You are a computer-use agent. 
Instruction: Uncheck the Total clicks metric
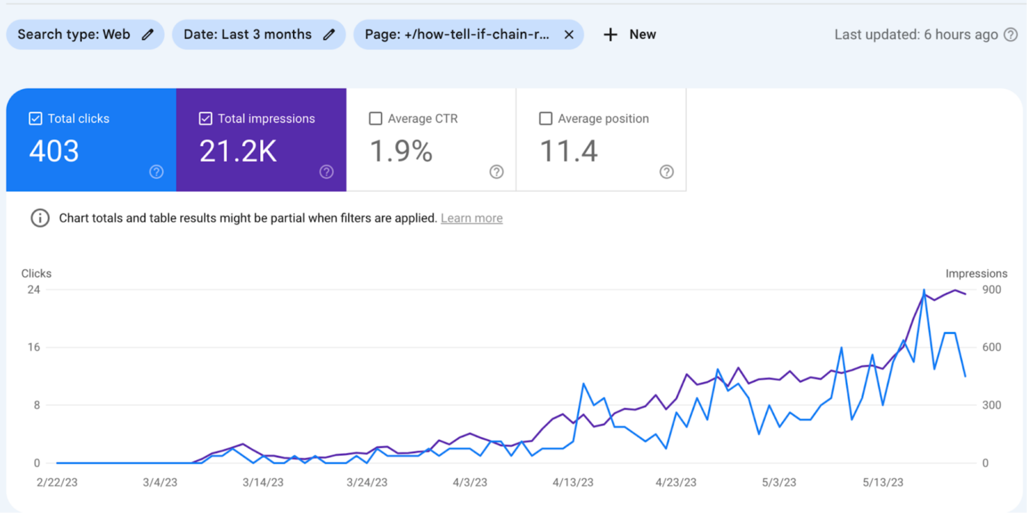35,118
